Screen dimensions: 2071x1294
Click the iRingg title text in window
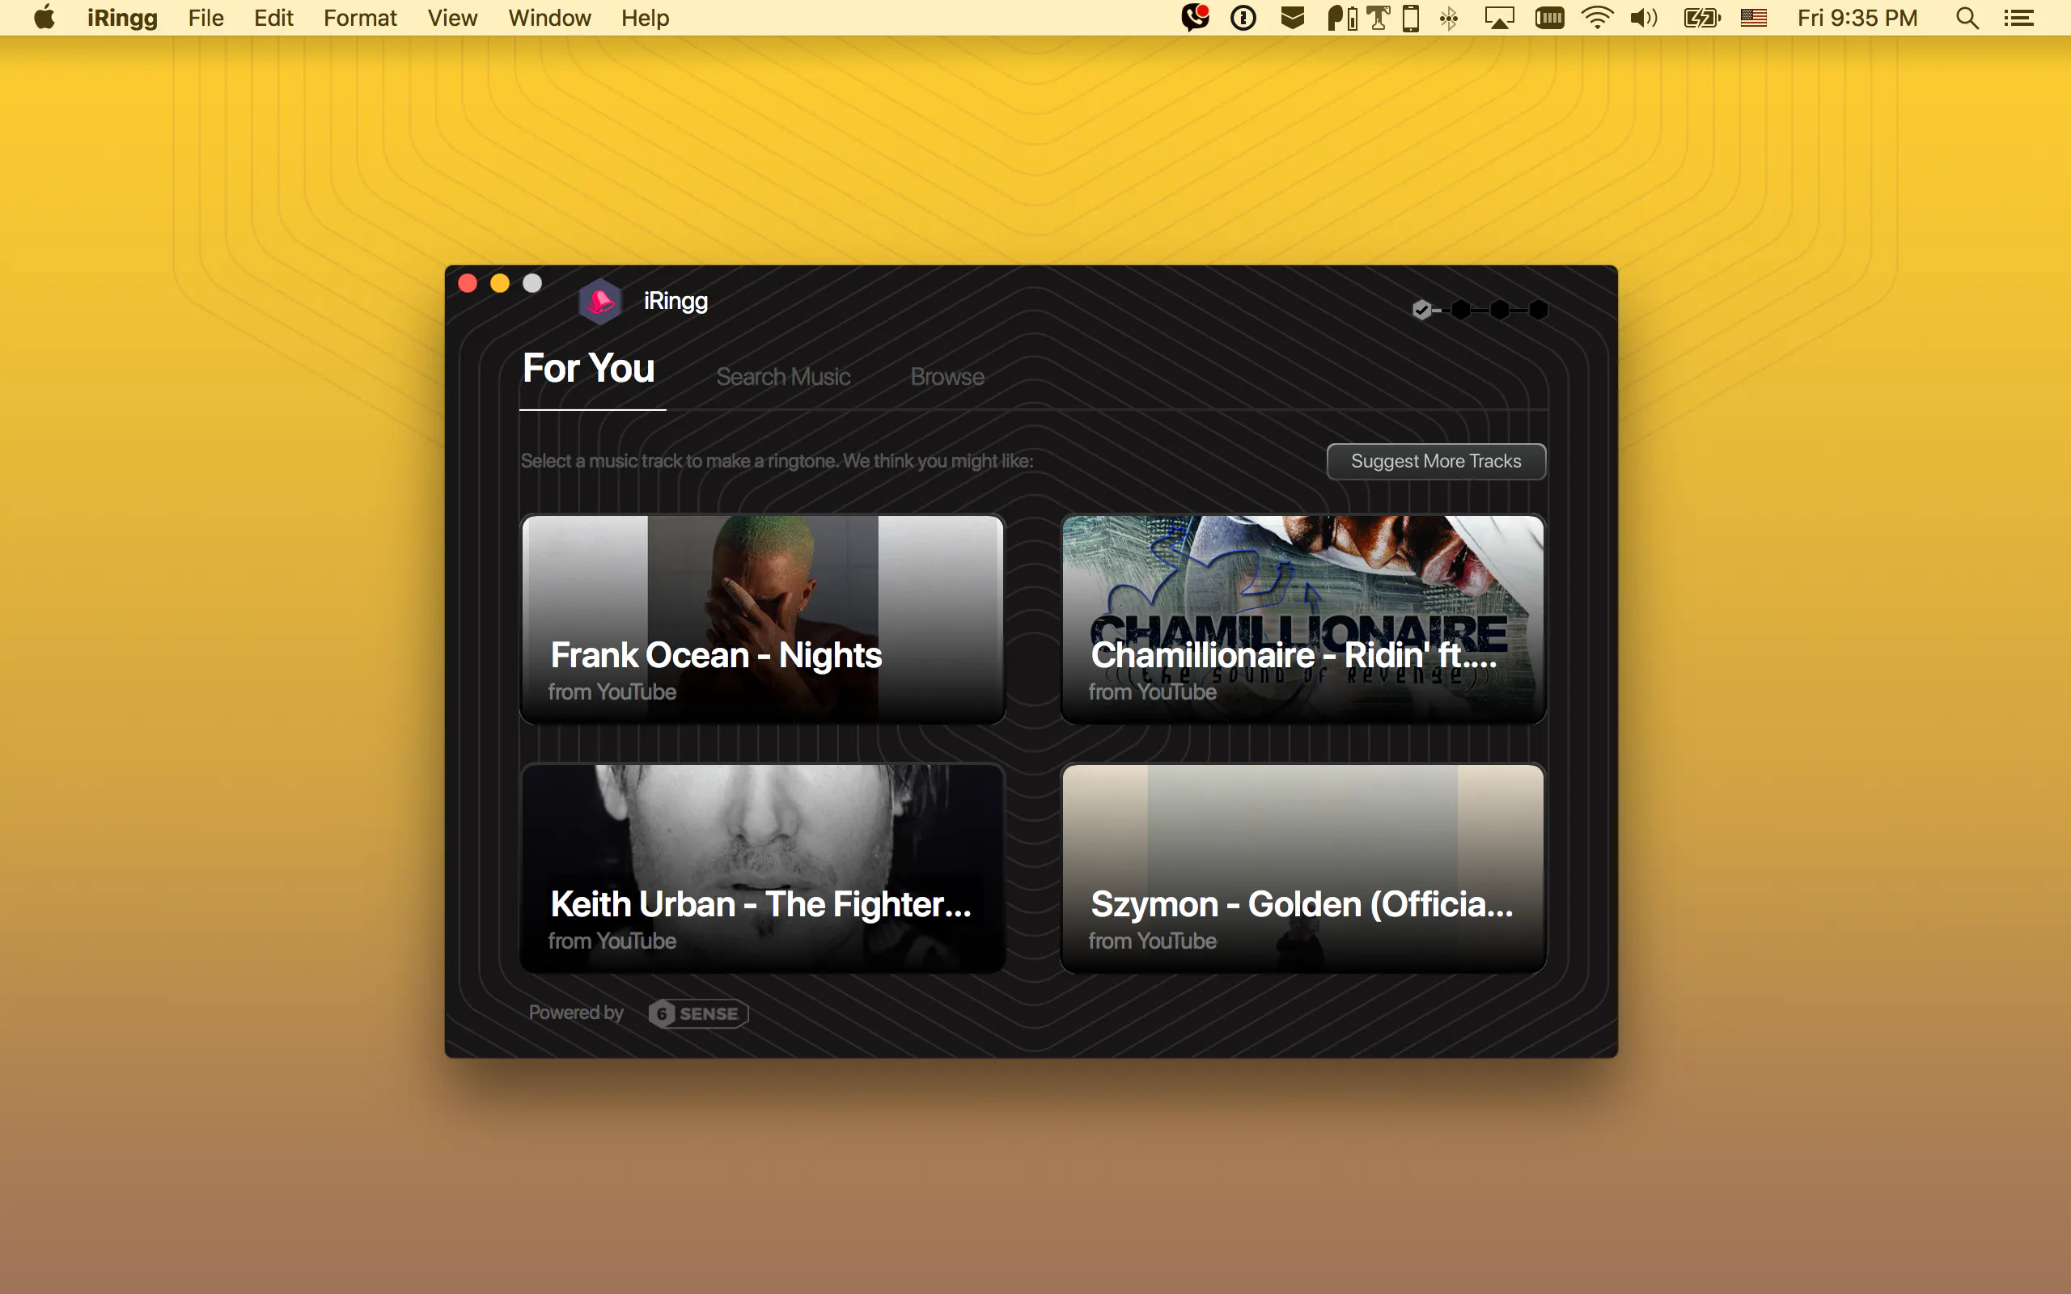676,301
